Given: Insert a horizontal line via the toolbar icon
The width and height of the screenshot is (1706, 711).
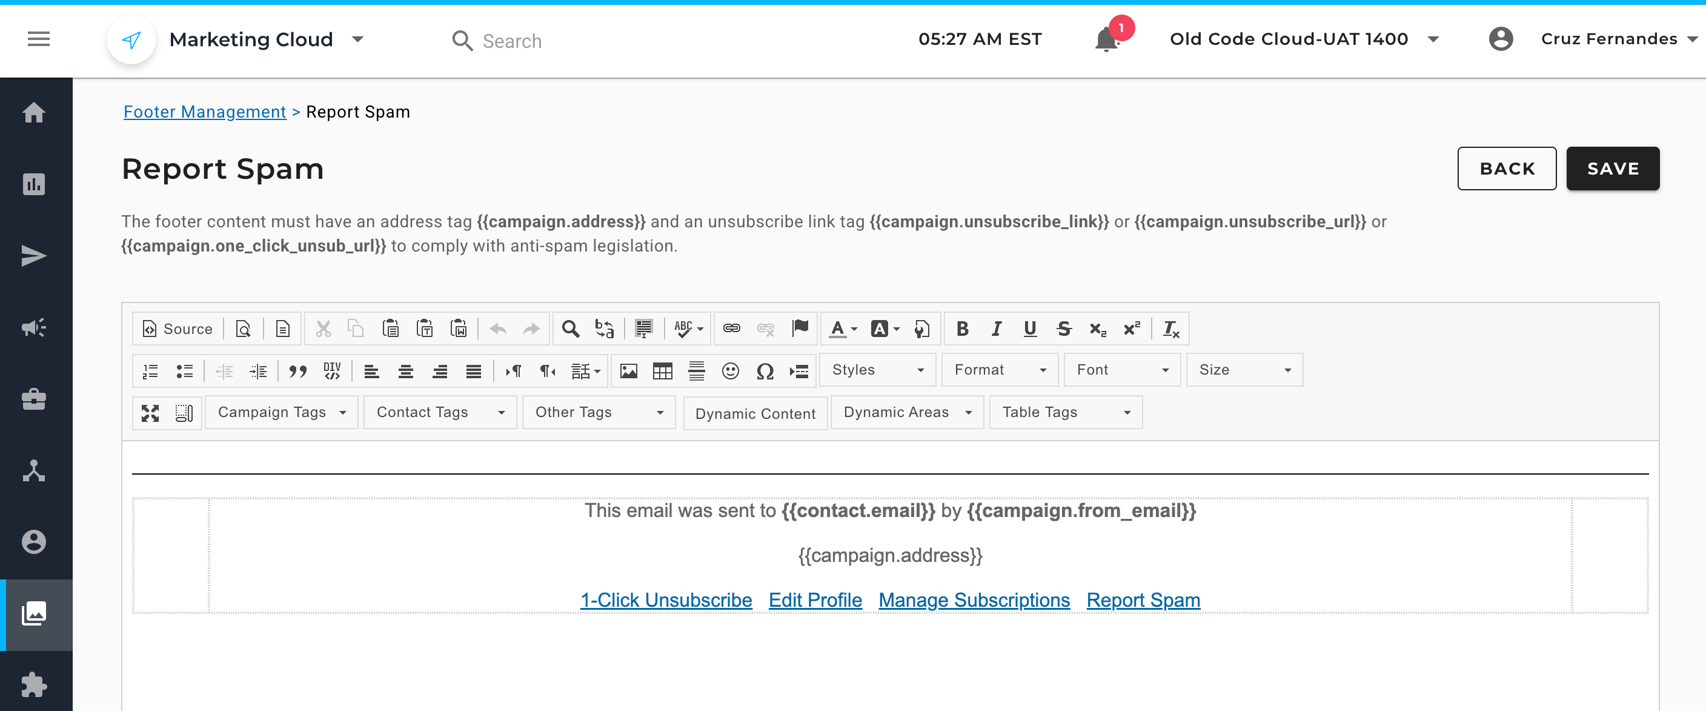Looking at the screenshot, I should (696, 370).
